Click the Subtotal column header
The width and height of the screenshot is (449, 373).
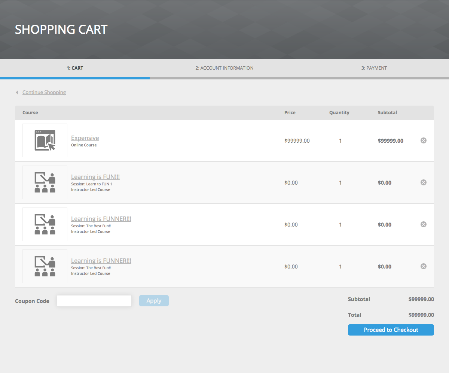click(x=387, y=112)
